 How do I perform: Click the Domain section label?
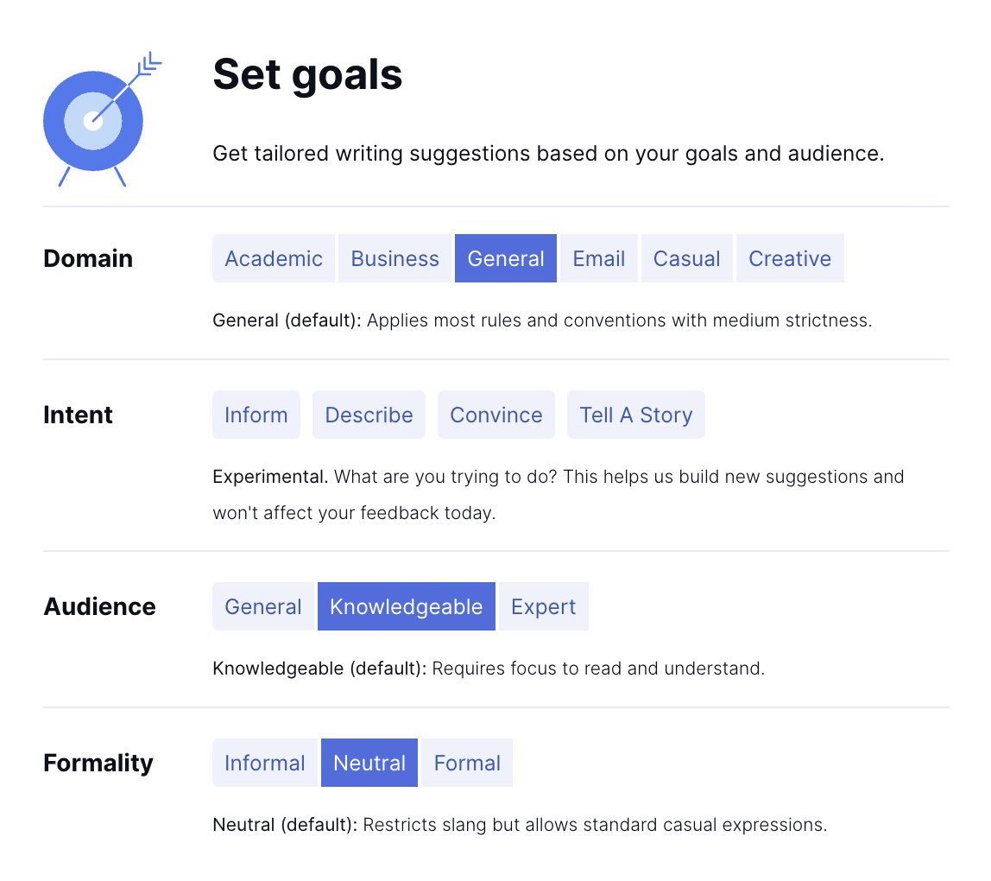88,258
